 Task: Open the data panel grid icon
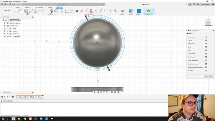click(x=2, y=4)
